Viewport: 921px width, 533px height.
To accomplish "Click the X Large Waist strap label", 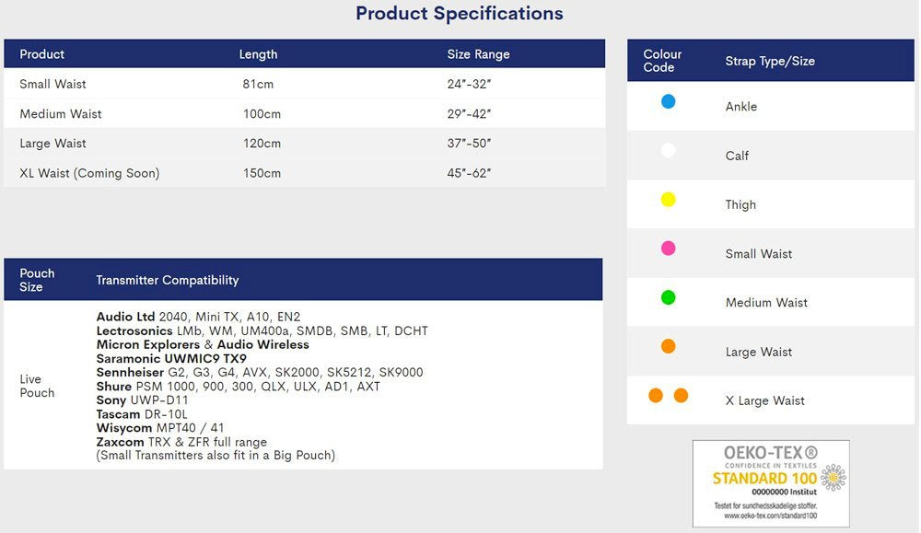I will [x=764, y=400].
